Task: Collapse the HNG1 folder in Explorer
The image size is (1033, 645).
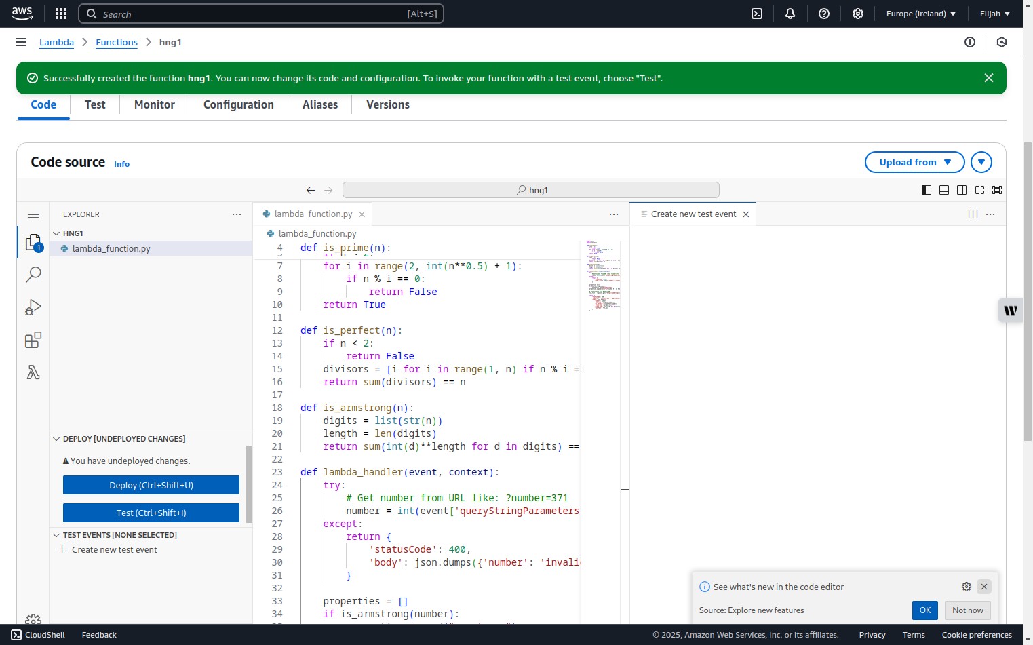Action: [57, 233]
